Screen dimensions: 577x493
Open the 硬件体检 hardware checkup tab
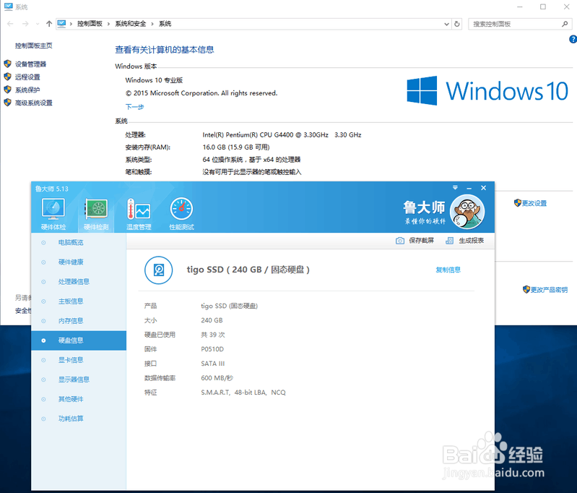click(x=53, y=213)
